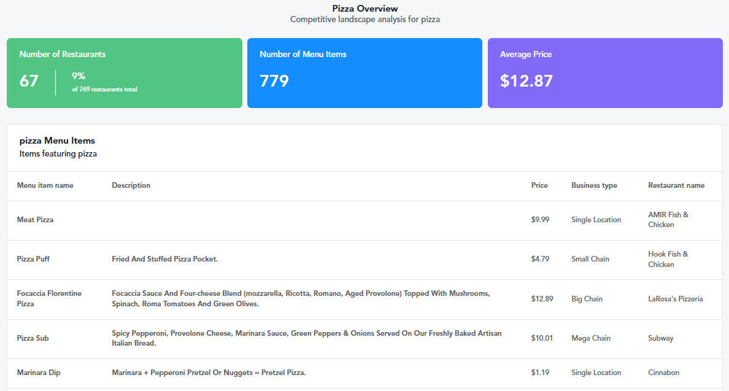Image resolution: width=729 pixels, height=391 pixels.
Task: Click the Number of Restaurants green card
Action: tap(125, 73)
